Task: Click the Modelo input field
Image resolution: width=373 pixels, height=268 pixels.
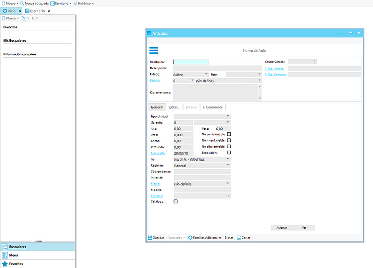Action: coord(202,190)
